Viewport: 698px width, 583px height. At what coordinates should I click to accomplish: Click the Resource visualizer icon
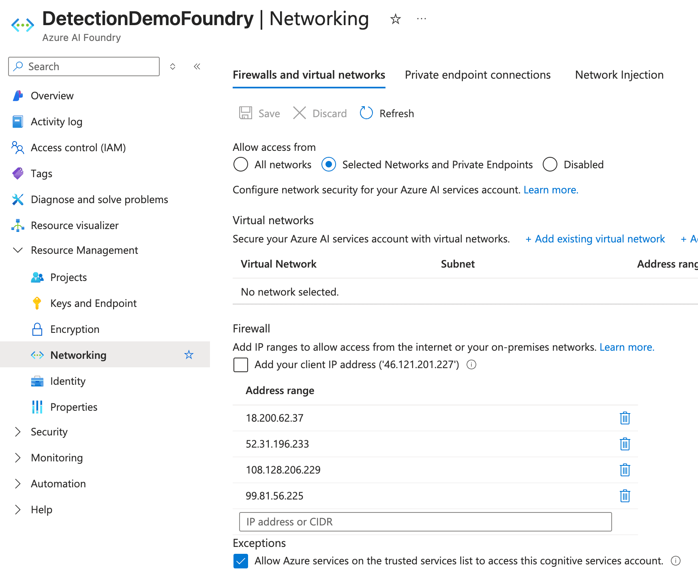click(18, 225)
